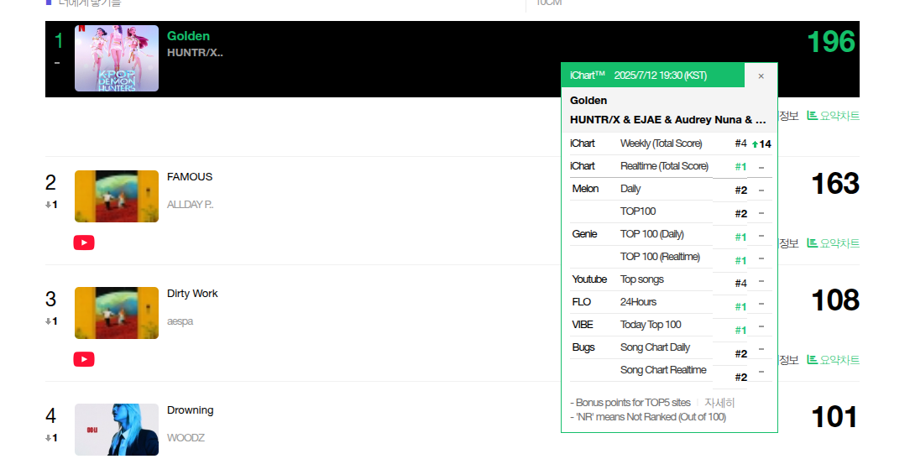The width and height of the screenshot is (910, 459).
Task: Open the Dirty Work song title
Action: tap(192, 294)
